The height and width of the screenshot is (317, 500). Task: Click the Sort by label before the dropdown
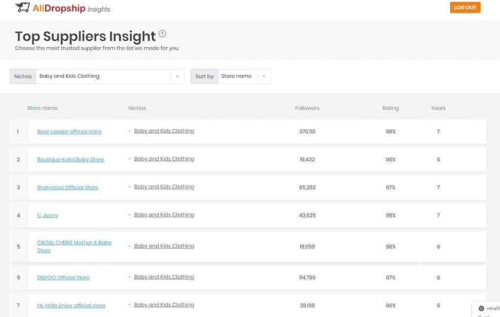point(205,76)
